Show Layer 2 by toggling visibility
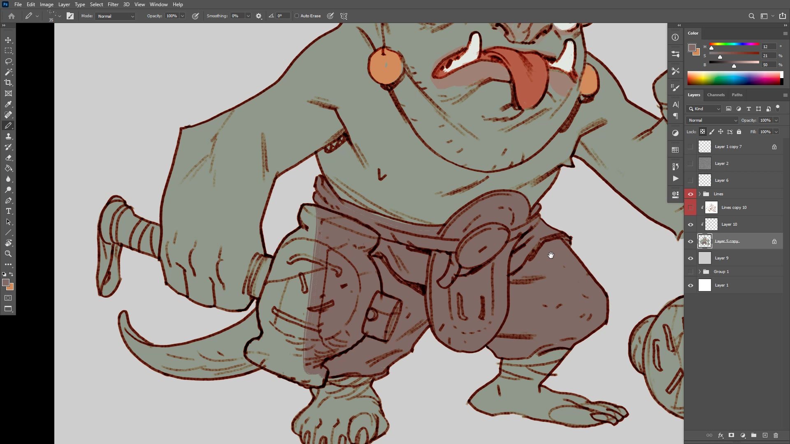The height and width of the screenshot is (444, 790). tap(690, 164)
